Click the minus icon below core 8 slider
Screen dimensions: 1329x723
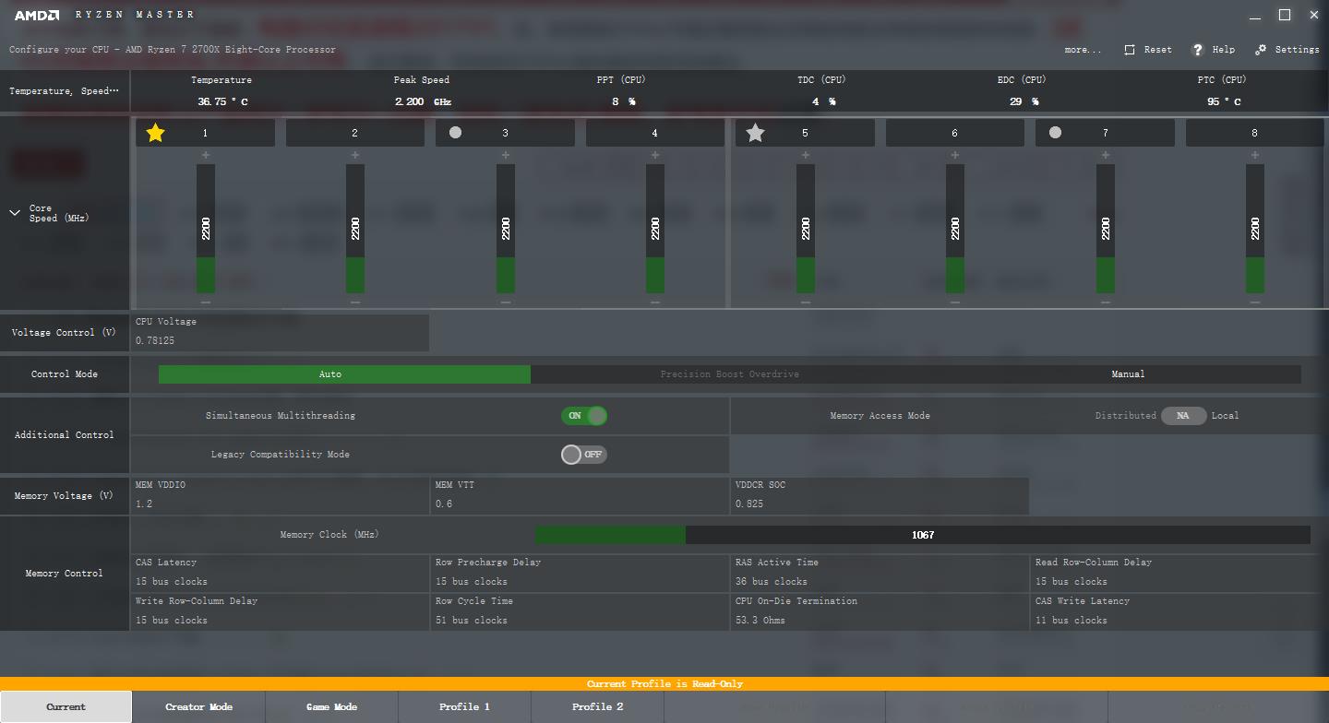click(x=1255, y=302)
